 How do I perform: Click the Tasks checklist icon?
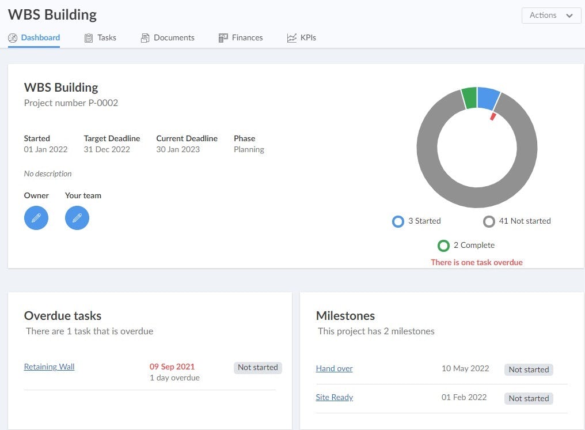[x=89, y=38]
